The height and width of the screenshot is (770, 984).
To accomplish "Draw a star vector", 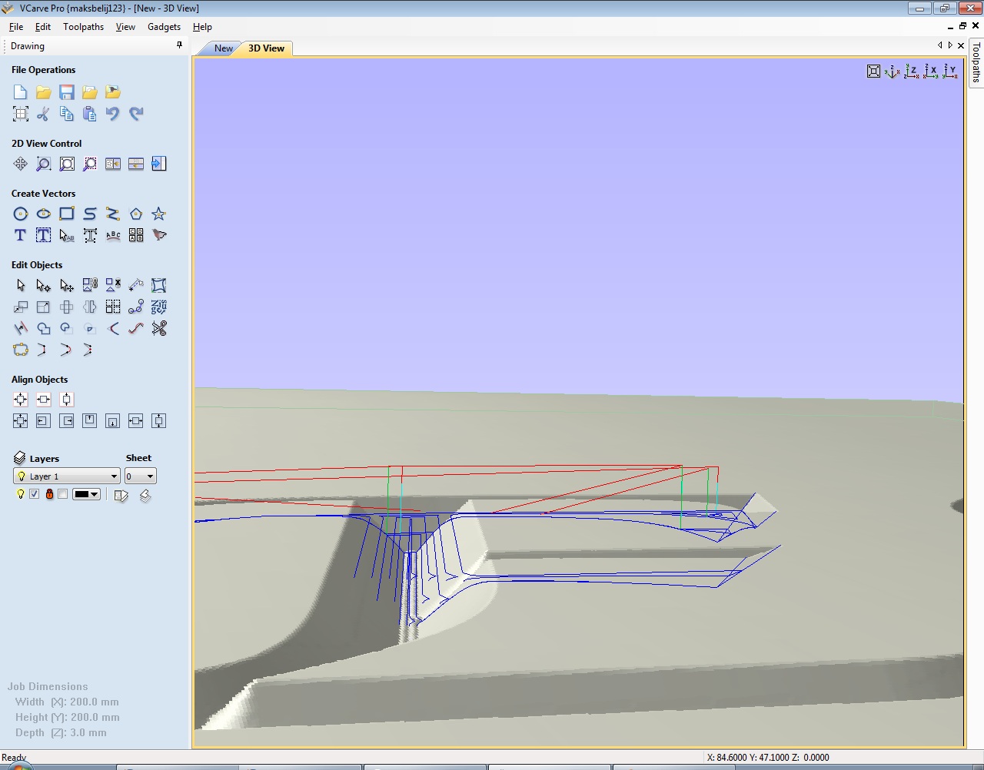I will [x=159, y=214].
